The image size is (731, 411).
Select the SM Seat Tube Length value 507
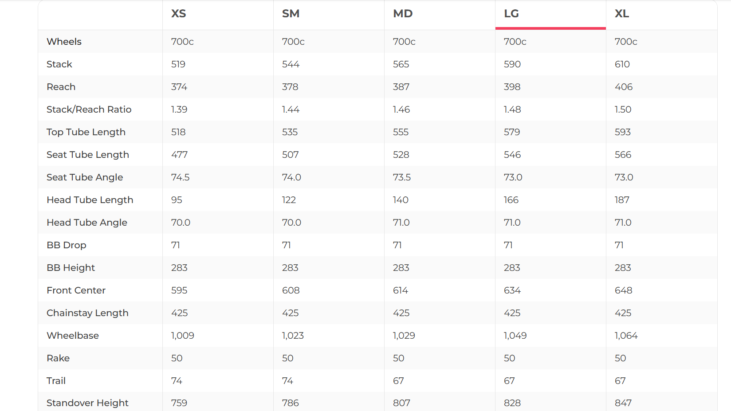click(x=291, y=155)
